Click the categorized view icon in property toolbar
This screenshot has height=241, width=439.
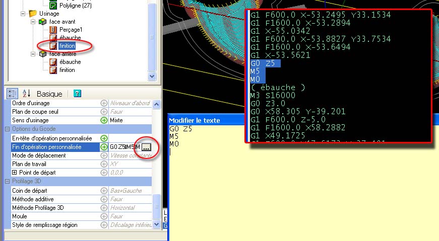pos(13,94)
